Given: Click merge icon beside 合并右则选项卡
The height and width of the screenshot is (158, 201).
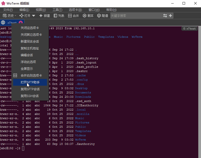Looking at the screenshot, I should (15, 75).
